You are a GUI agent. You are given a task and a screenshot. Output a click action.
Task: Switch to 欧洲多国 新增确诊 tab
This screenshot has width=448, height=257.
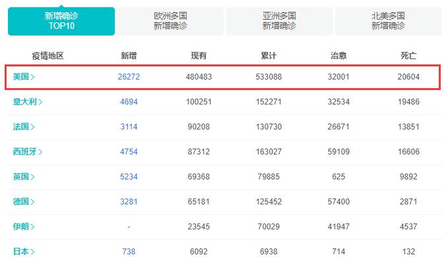(x=170, y=21)
